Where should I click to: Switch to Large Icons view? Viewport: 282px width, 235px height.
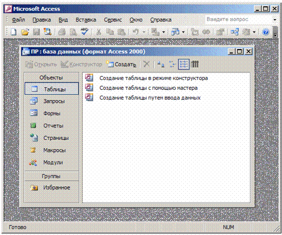click(161, 64)
